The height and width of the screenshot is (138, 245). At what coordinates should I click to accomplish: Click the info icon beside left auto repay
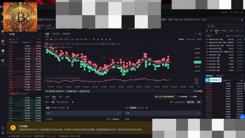click(68, 108)
